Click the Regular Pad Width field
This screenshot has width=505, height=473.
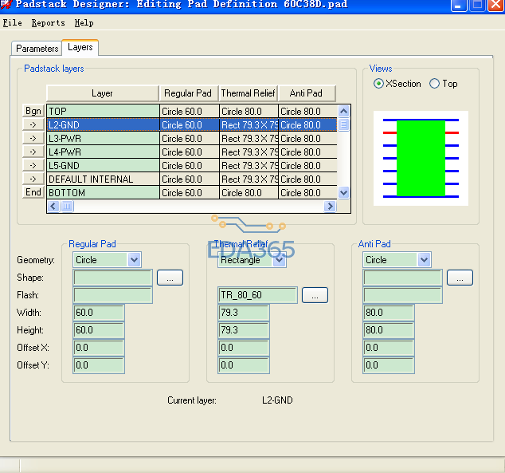[99, 313]
